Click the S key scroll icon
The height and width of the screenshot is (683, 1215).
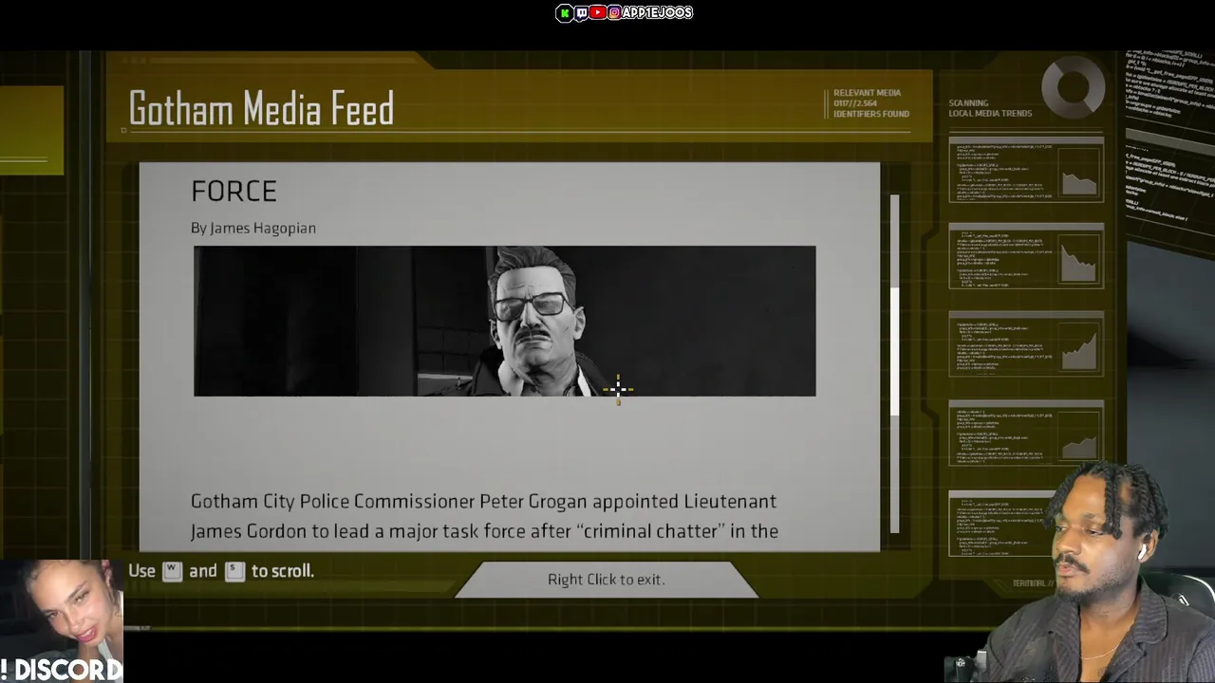pyautogui.click(x=234, y=571)
